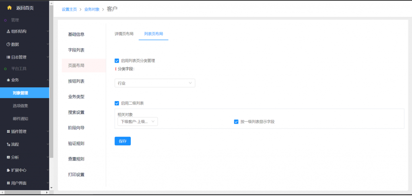Click the 扩展中心 puzzle icon
The height and width of the screenshot is (196, 412).
pos(8,170)
